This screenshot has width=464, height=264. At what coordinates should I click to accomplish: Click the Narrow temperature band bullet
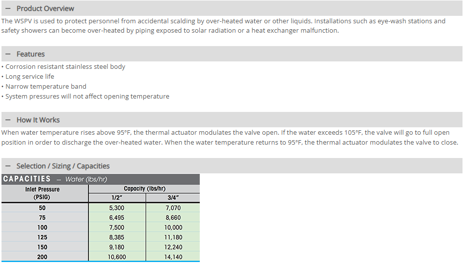coord(46,86)
